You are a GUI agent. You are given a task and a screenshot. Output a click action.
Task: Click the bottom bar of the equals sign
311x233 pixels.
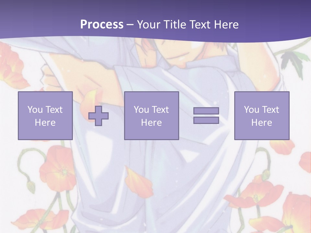(206, 120)
